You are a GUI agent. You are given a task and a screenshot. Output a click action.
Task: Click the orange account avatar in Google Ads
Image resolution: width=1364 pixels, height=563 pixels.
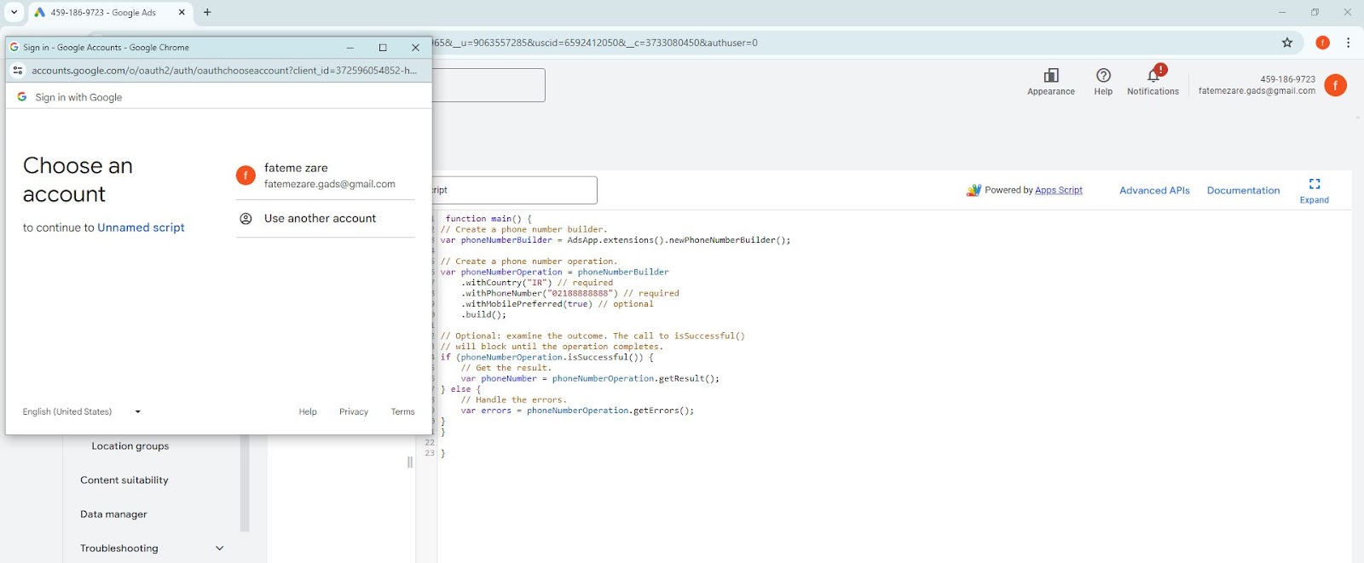[x=1335, y=85]
